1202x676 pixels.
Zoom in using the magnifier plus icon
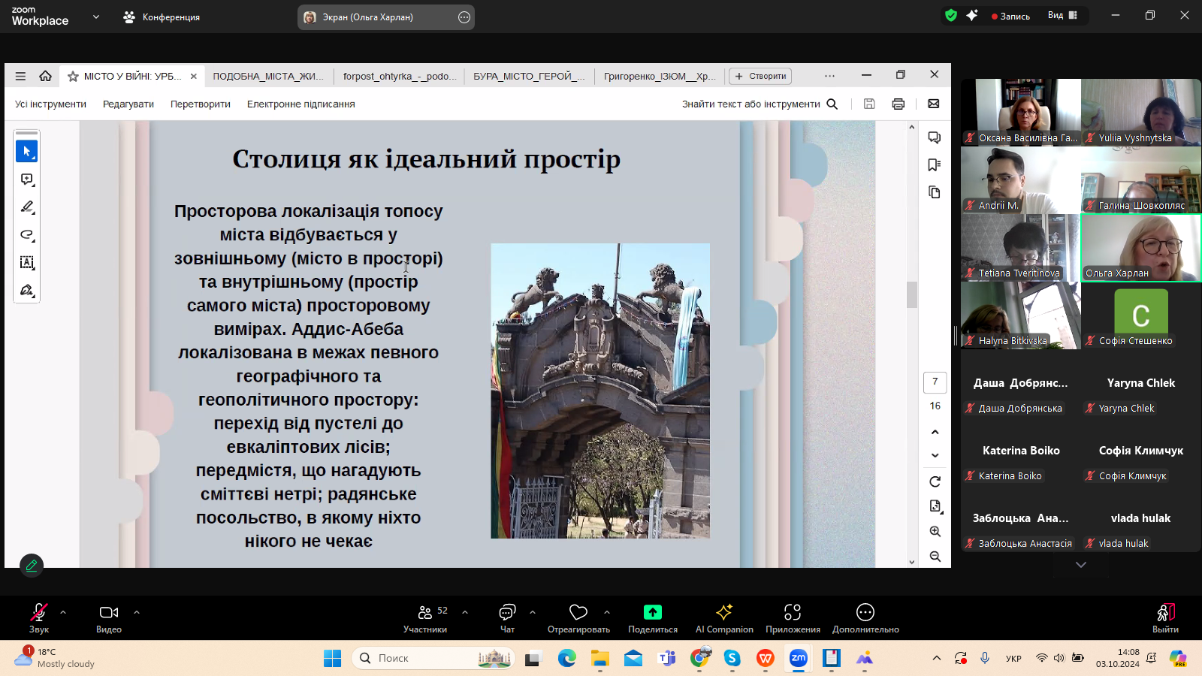click(x=935, y=532)
